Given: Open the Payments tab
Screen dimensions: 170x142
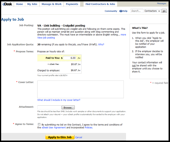Looking at the screenshot, I should tap(72, 4).
